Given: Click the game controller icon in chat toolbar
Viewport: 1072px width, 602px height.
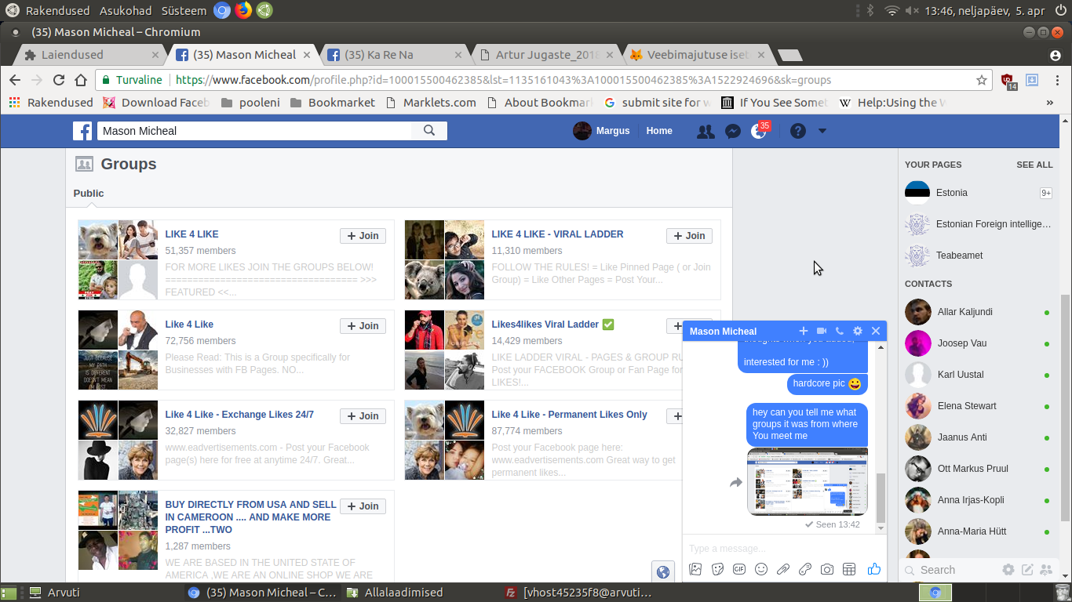Looking at the screenshot, I should (x=805, y=570).
